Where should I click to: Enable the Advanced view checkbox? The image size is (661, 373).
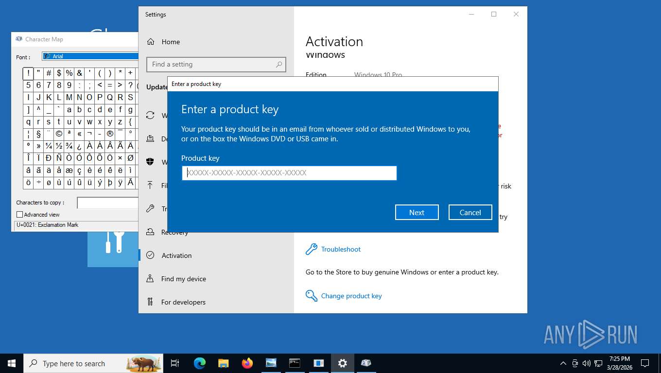point(20,215)
